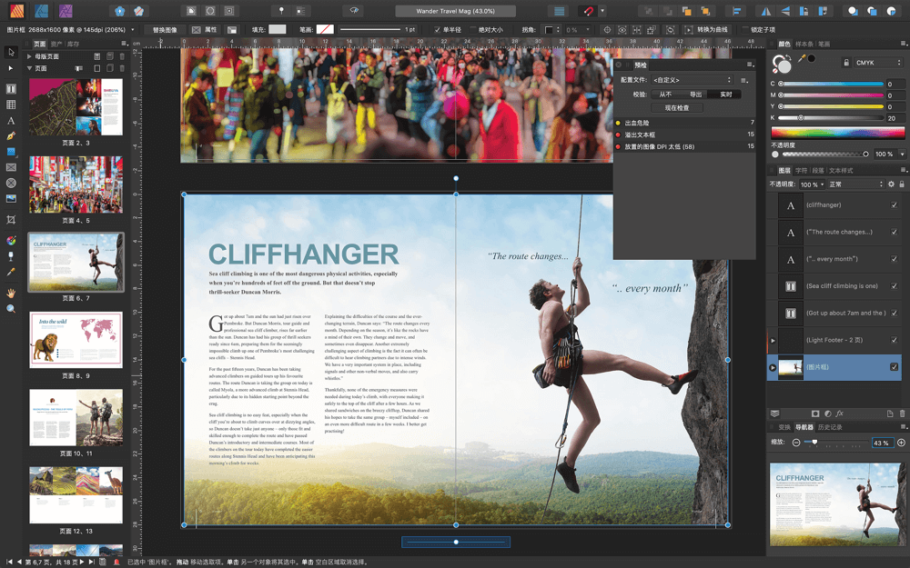Click the 填充 fill color swatch
Viewport: 910px width, 568px height.
coord(278,29)
